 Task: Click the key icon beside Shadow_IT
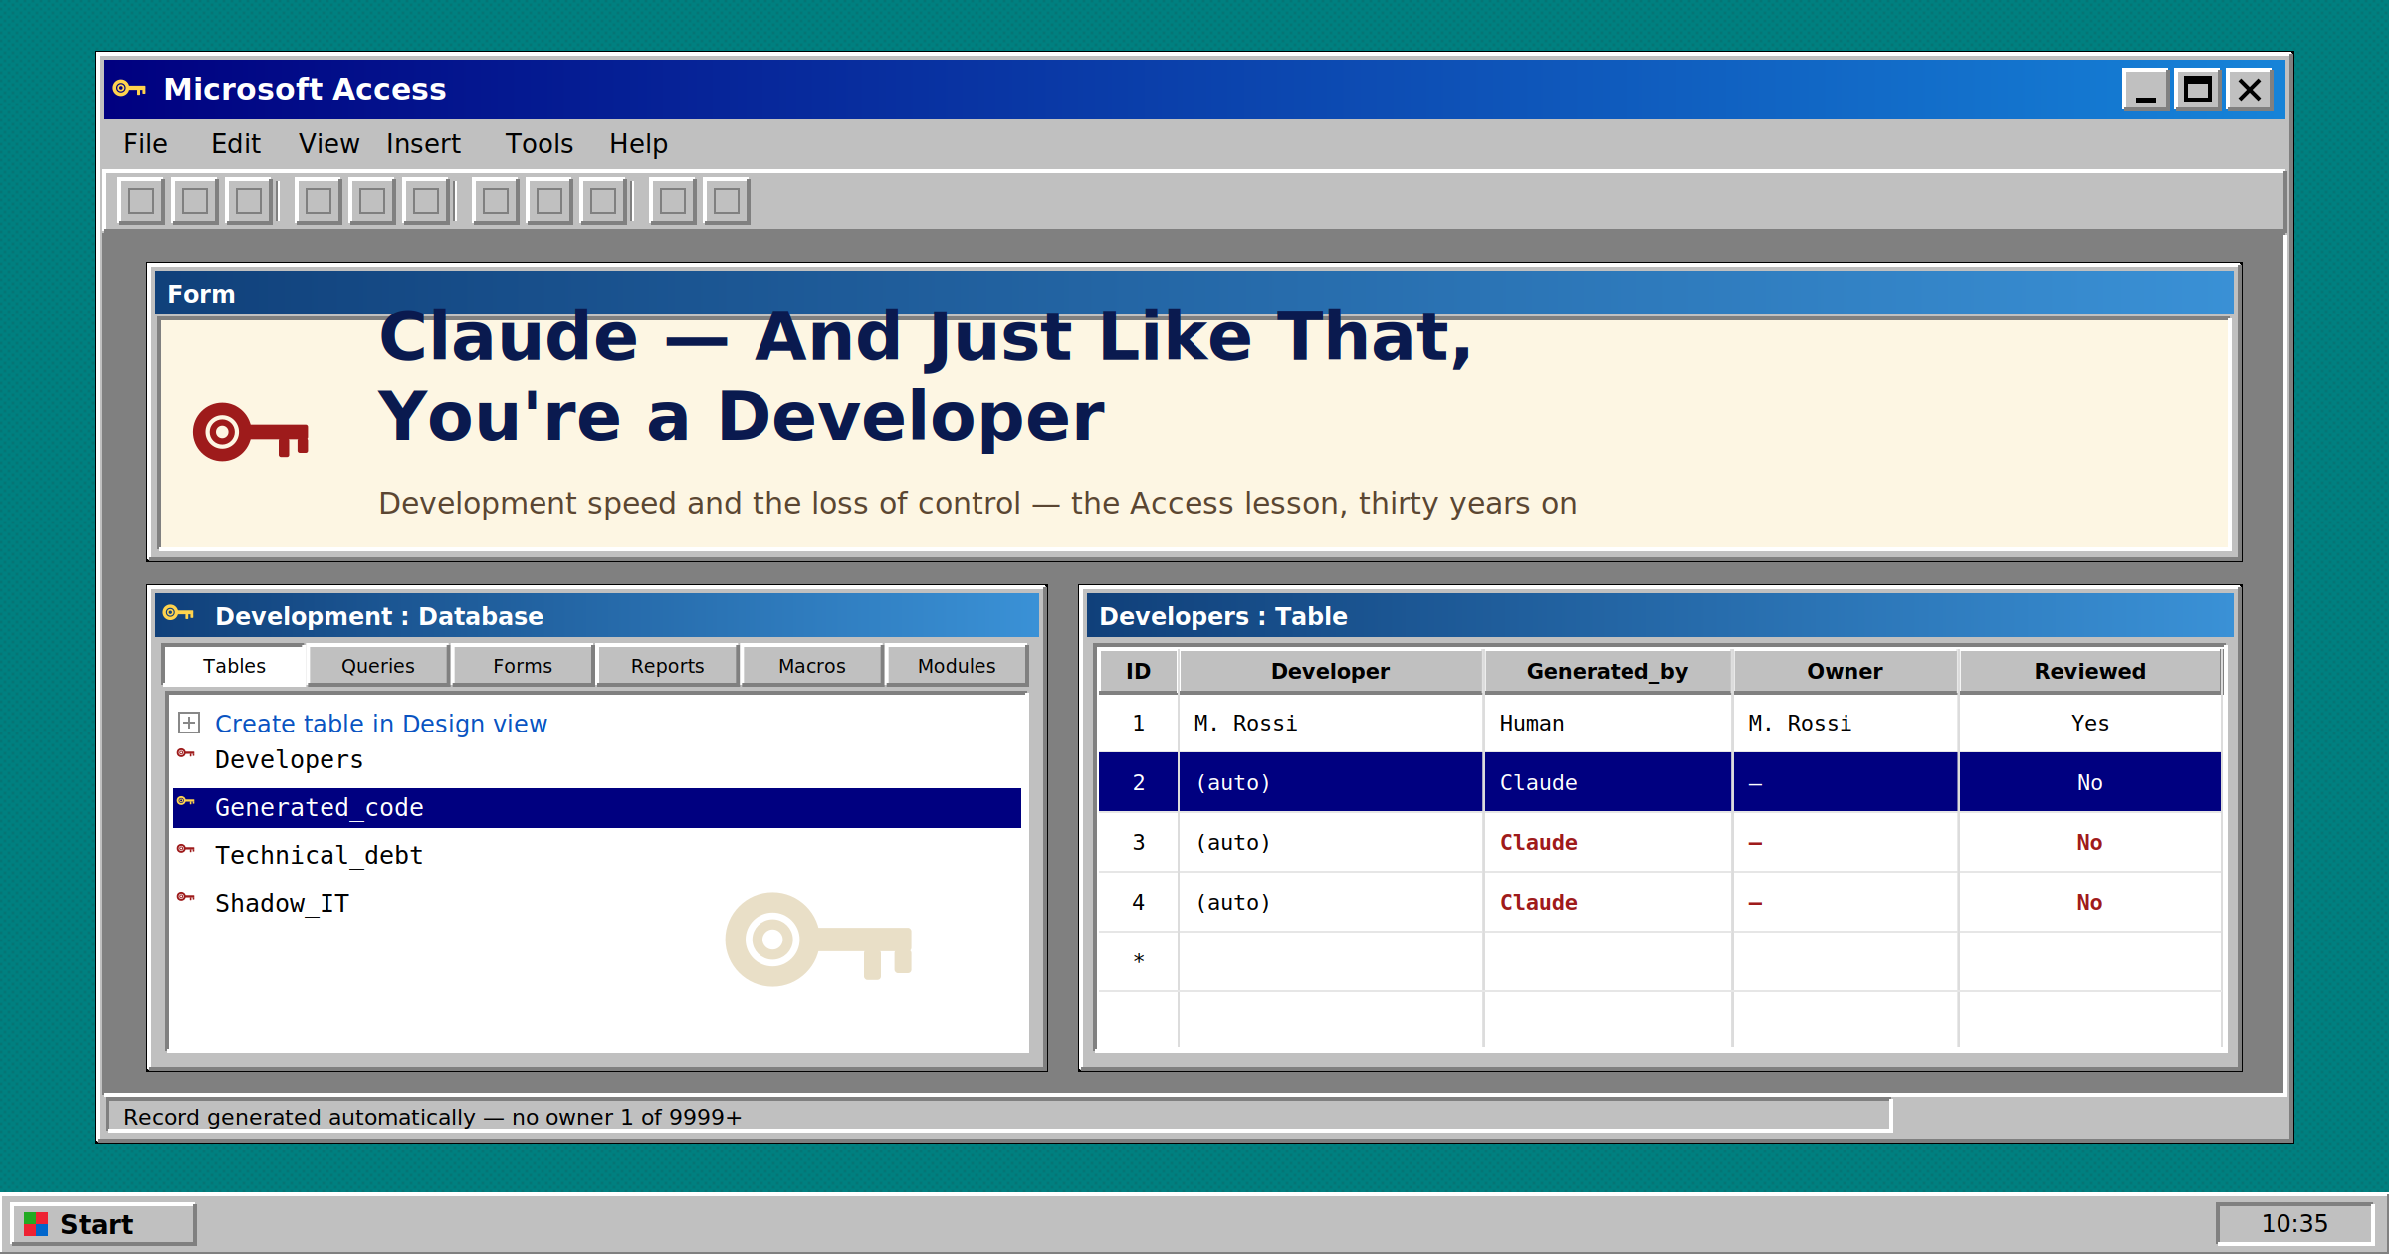tap(186, 897)
